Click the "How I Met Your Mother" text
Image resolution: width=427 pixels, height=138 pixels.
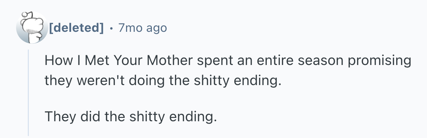(119, 61)
